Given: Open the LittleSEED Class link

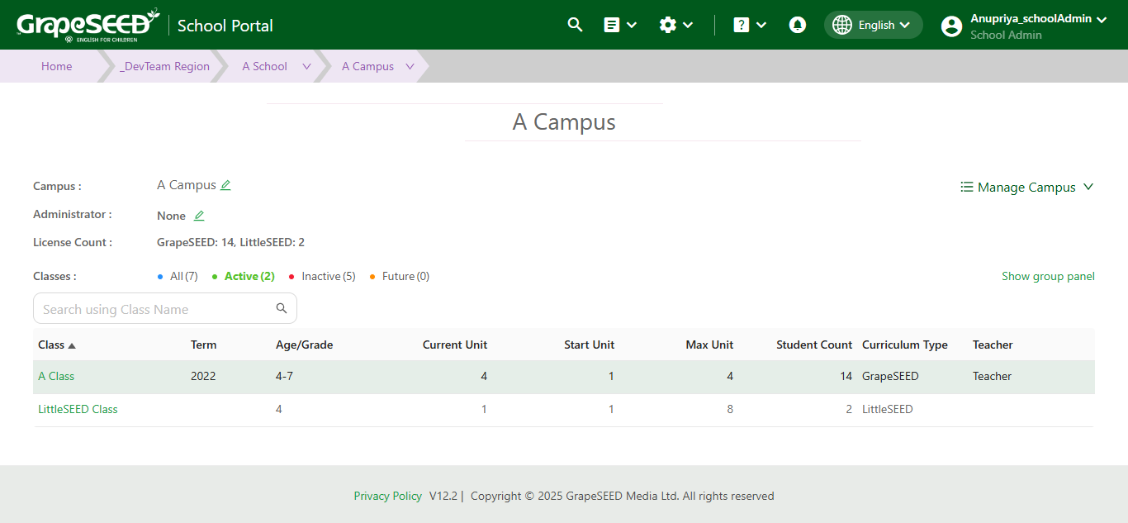Looking at the screenshot, I should (x=78, y=409).
